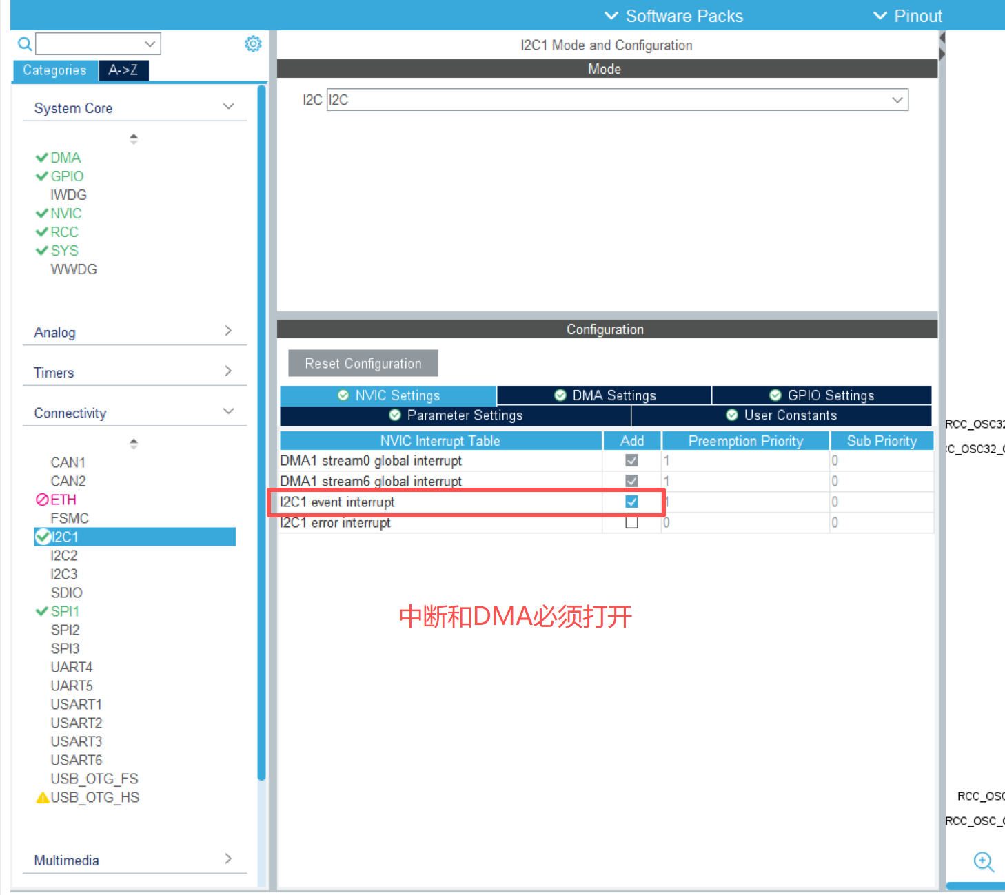Select the highlighted I2C1 peripheral
This screenshot has height=895, width=1005.
[134, 537]
